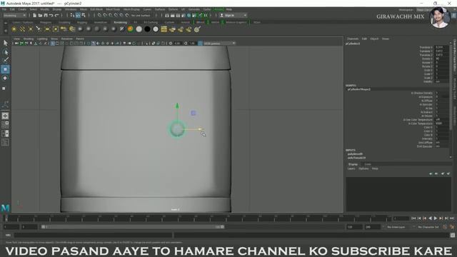Click the time range slider bar

tap(133, 227)
